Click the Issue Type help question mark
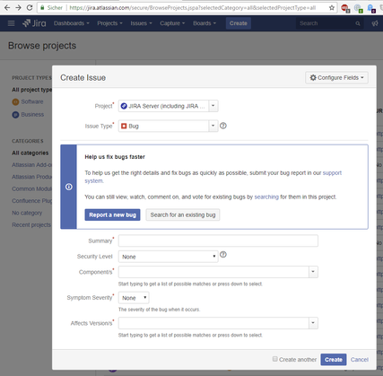Image resolution: width=383 pixels, height=376 pixels. tap(223, 126)
